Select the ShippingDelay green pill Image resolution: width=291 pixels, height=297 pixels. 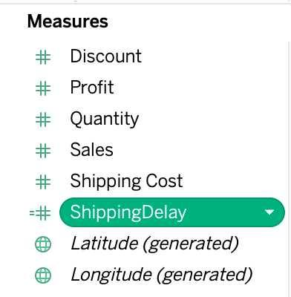tap(172, 212)
